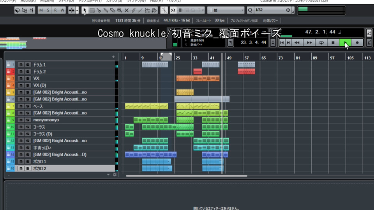Click the 30 fps frame rate value
This screenshot has width=374, height=210.
pyautogui.click(x=219, y=21)
